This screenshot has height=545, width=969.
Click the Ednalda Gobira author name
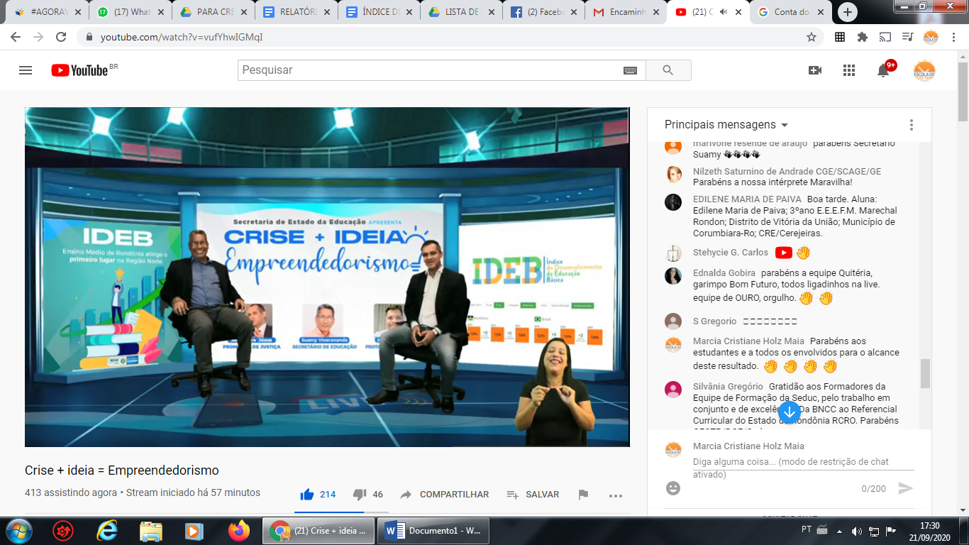pos(724,273)
